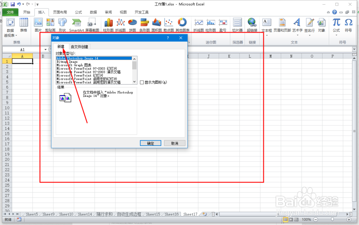
Task: Open Customize Quick Access Toolbar dropdown
Action: pos(38,4)
